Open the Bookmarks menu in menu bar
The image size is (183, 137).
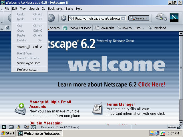[x=55, y=9]
